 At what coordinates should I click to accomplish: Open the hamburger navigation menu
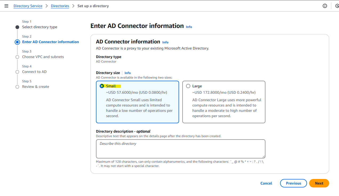(x=6, y=6)
